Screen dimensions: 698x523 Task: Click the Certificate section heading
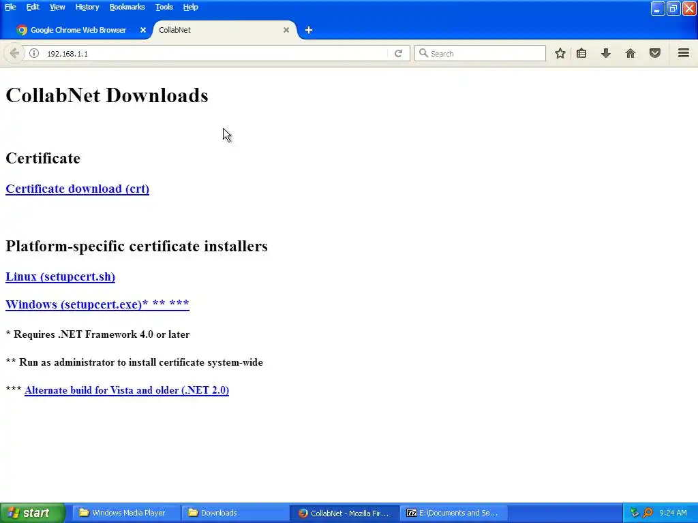43,158
